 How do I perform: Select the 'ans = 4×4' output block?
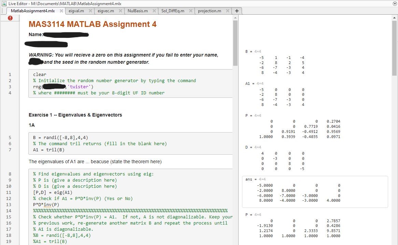pos(315,192)
